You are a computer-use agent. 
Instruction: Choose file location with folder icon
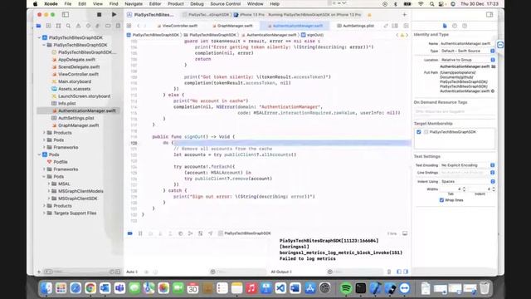coord(494,66)
